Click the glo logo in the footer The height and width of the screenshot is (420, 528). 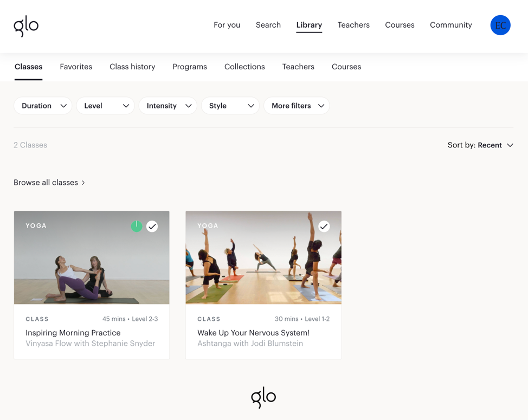pyautogui.click(x=263, y=397)
